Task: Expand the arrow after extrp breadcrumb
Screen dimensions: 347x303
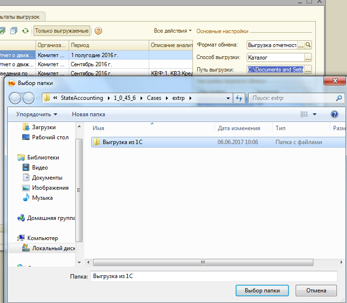Action: 191,98
